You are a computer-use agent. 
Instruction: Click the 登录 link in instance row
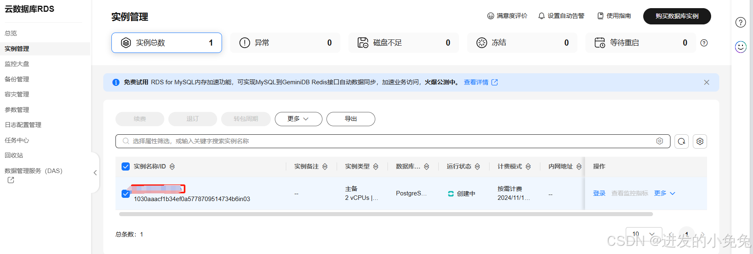599,193
